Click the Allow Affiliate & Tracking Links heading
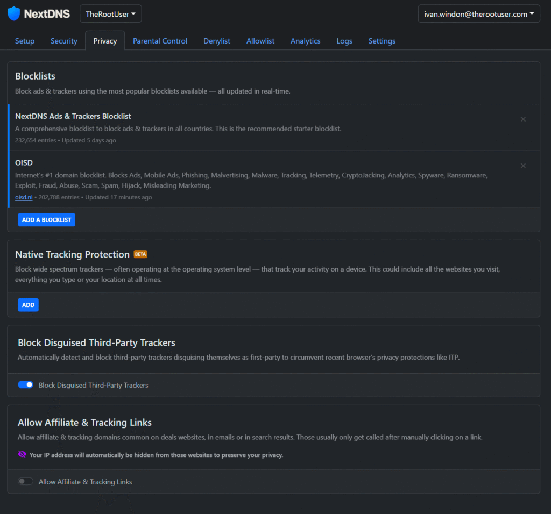Image resolution: width=551 pixels, height=514 pixels. 84,423
